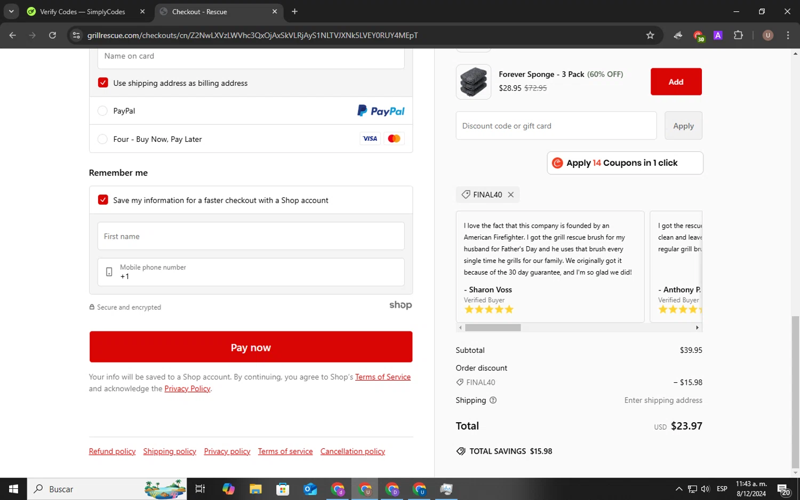Open the Extensions puzzle icon
The image size is (800, 500).
point(738,35)
